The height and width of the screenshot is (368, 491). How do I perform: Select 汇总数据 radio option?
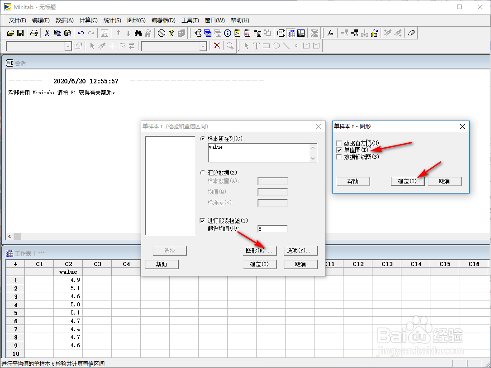203,173
